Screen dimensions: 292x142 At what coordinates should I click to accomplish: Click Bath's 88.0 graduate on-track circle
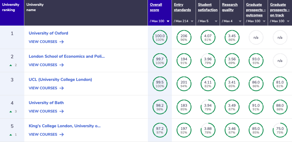click(280, 107)
